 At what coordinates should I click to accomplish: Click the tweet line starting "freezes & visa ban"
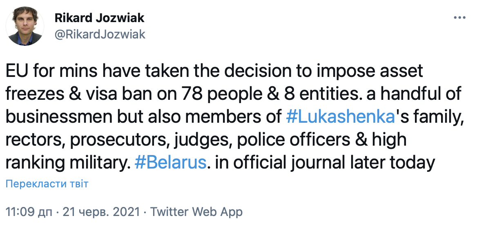click(x=233, y=94)
